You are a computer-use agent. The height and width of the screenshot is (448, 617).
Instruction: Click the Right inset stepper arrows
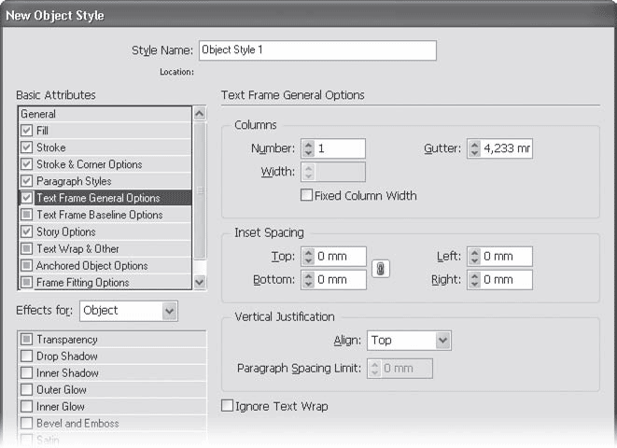474,279
